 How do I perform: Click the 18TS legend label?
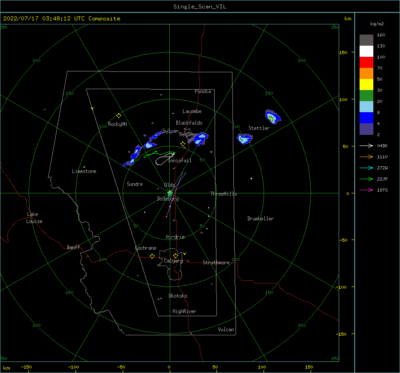(x=382, y=190)
